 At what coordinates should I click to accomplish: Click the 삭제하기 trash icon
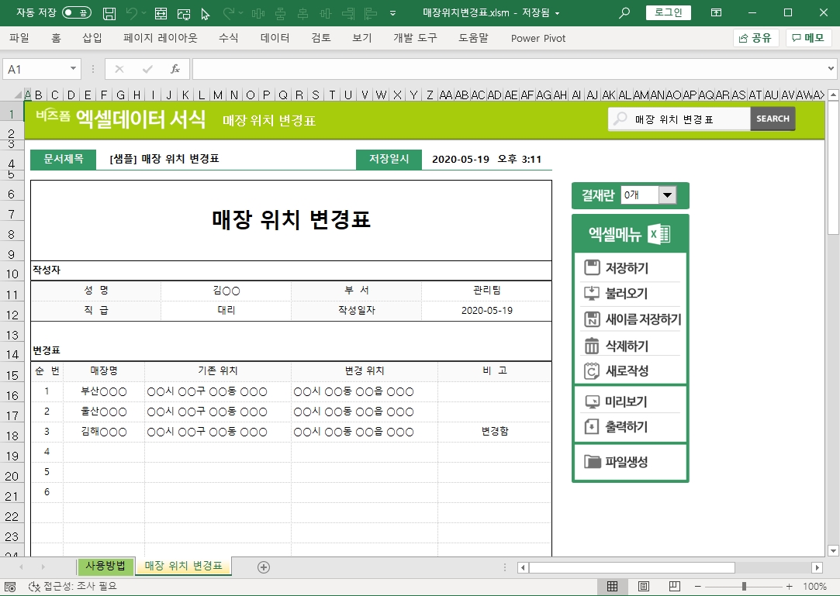tap(592, 346)
